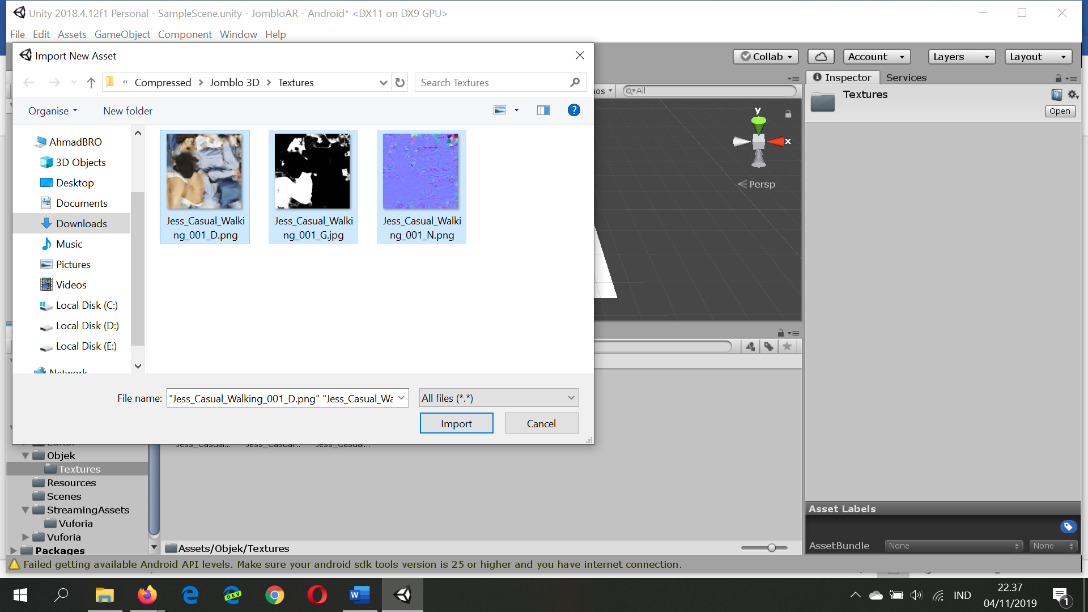Click Project favorites star icon
The image size is (1088, 612).
click(787, 346)
